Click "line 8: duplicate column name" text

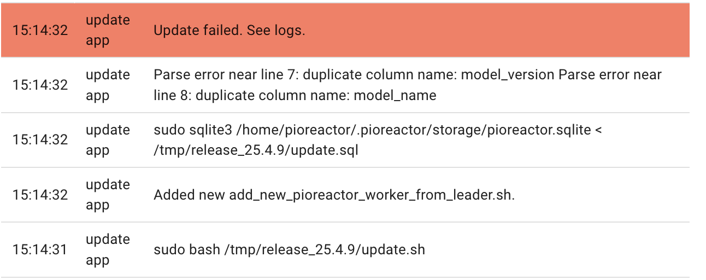coord(251,96)
